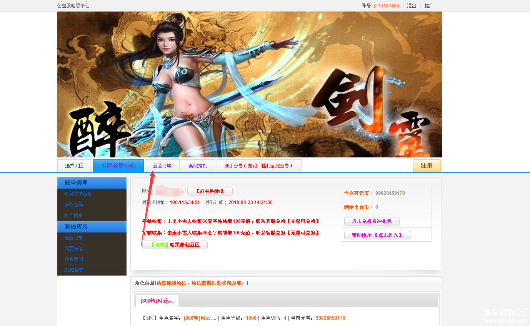This screenshot has width=530, height=326.
Task: Click the 剩余平台币 value 0
Action: 377,207
